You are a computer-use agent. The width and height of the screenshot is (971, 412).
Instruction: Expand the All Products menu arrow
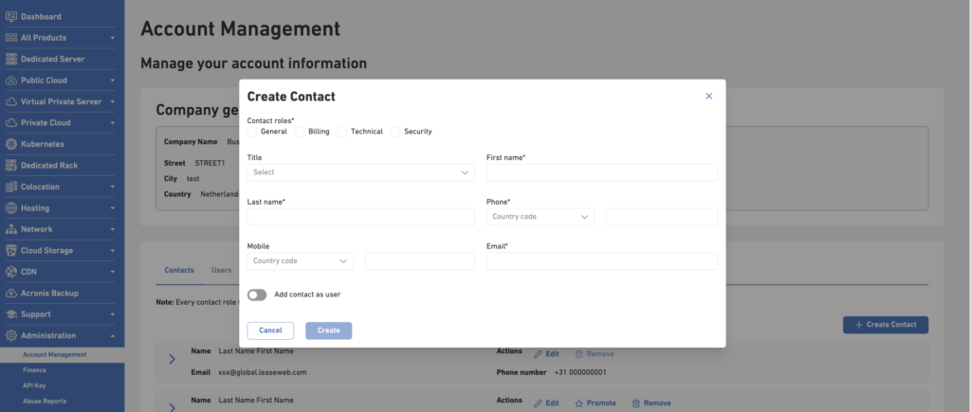113,38
